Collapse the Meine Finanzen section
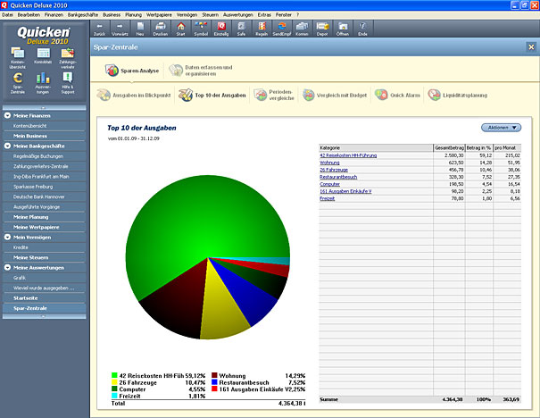540x418 pixels. coord(8,116)
